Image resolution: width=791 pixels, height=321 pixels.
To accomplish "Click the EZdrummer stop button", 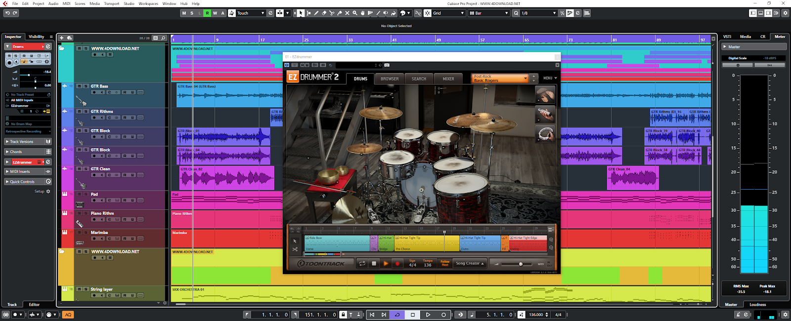I will pos(374,264).
